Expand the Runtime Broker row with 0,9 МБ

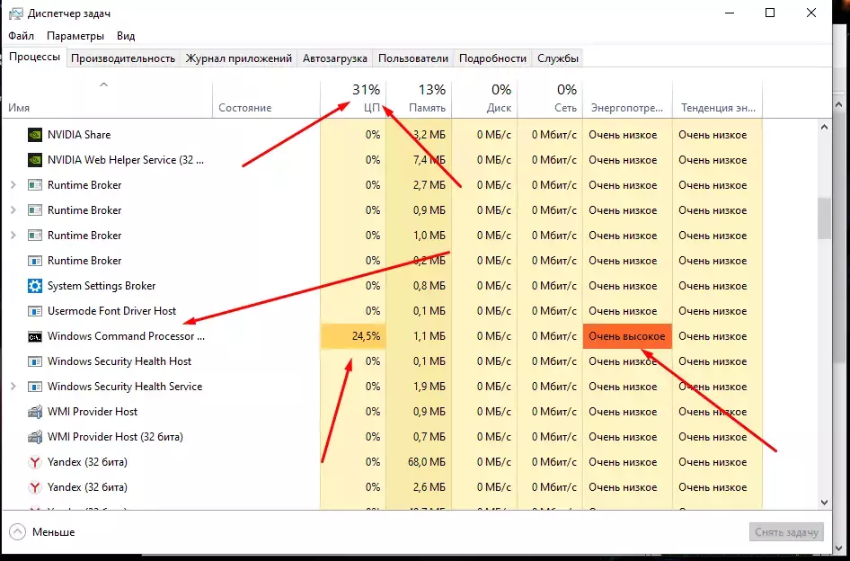13,210
